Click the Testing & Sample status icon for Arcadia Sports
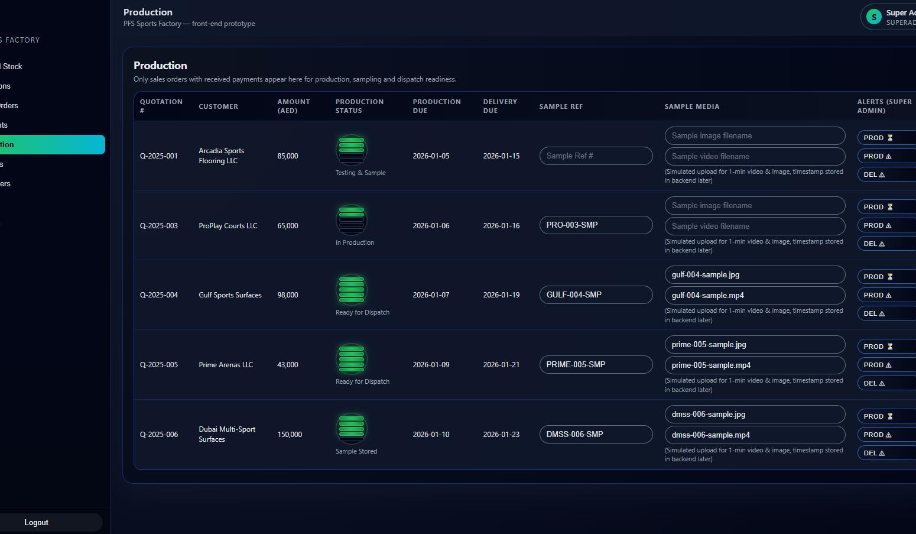916x534 pixels. point(352,150)
